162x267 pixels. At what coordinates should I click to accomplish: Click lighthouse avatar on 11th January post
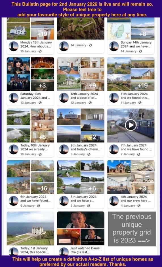click(x=114, y=98)
